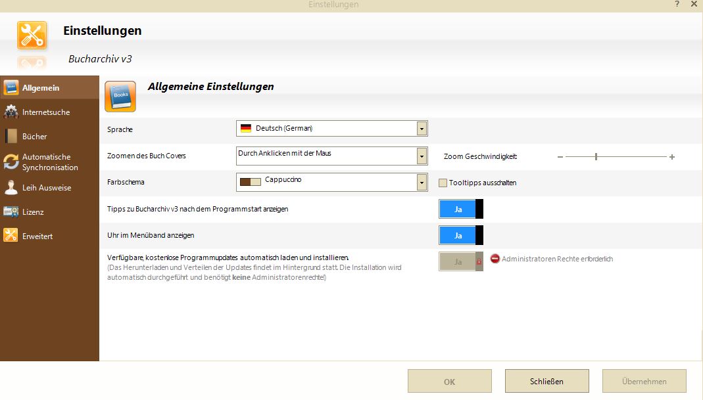Screen dimensions: 703x400
Task: Click the Schließen button
Action: [x=547, y=381]
